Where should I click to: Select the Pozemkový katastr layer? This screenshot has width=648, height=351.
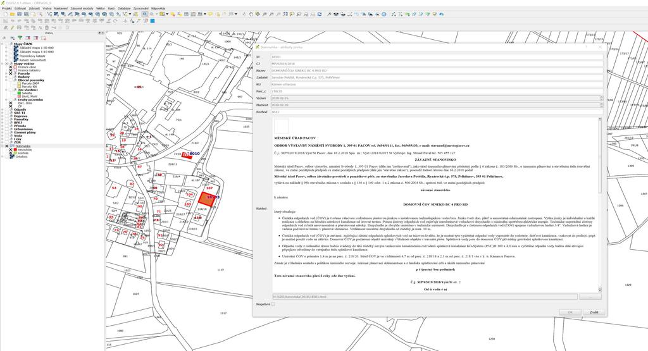[32, 56]
